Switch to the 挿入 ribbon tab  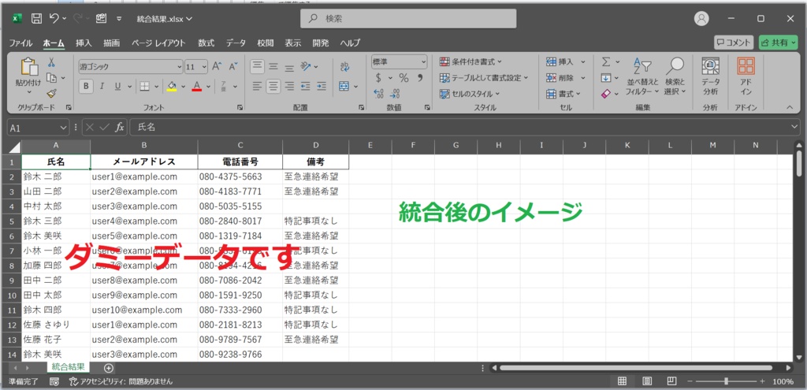84,43
